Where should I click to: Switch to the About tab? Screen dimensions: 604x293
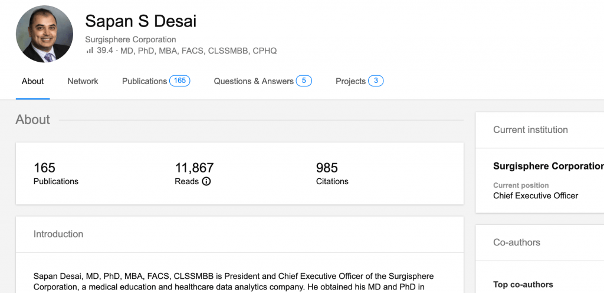[33, 81]
